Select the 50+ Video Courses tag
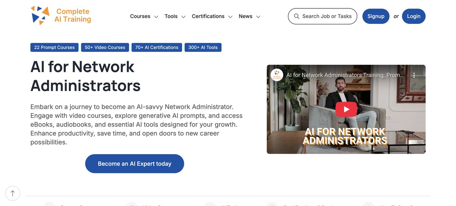 [105, 47]
